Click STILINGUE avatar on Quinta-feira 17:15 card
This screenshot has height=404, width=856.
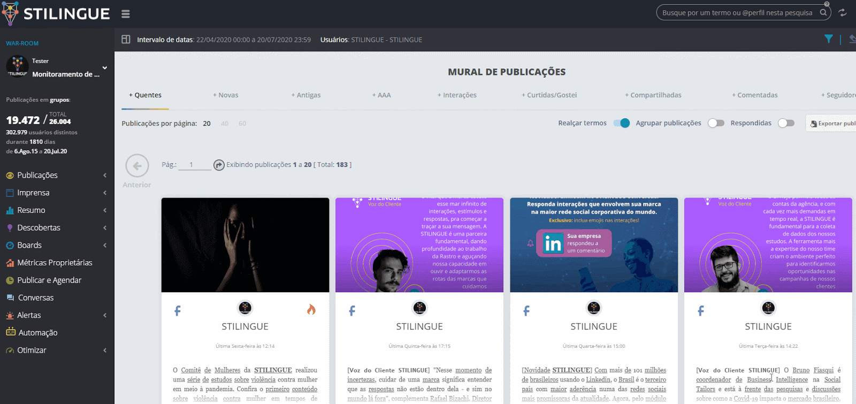click(x=419, y=308)
